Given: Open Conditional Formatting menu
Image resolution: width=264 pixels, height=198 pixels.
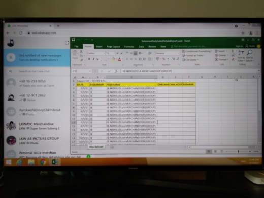Looking at the screenshot, I should click(x=197, y=51).
